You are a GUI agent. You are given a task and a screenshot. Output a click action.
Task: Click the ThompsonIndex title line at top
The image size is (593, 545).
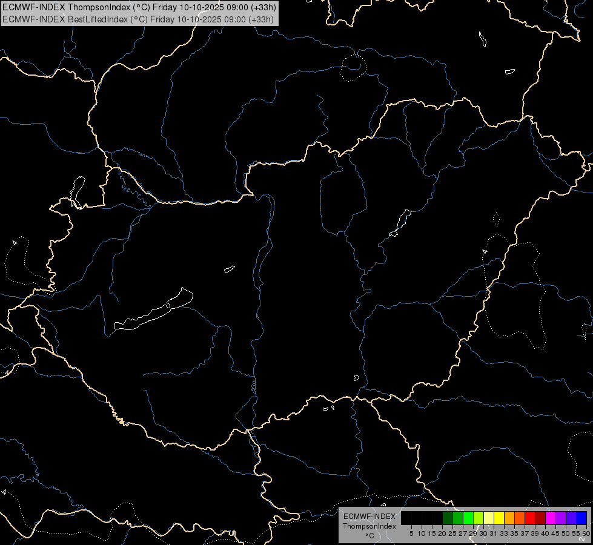click(x=139, y=7)
